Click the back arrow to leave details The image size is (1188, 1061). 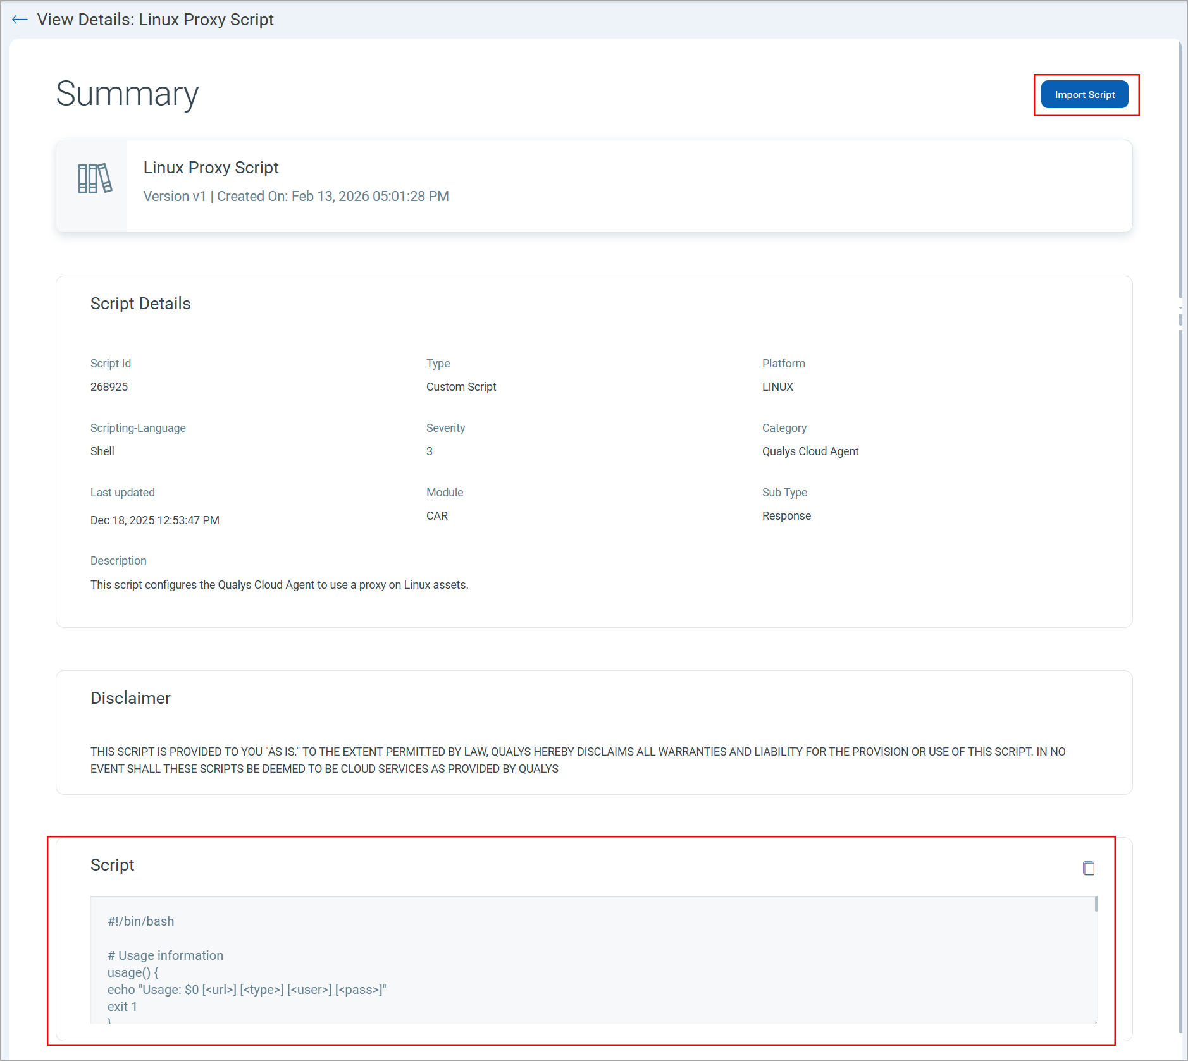pyautogui.click(x=20, y=20)
